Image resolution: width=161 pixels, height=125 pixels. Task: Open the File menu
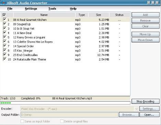[10, 9]
